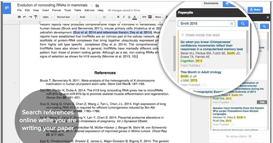Screen dimensions: 273x143
Task: Open the Normal text style dropdown
Action: tap(66, 17)
